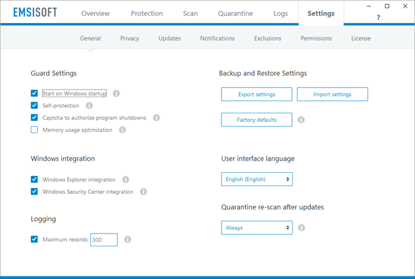The width and height of the screenshot is (415, 279).
Task: Open the User interface language dropdown
Action: [257, 179]
